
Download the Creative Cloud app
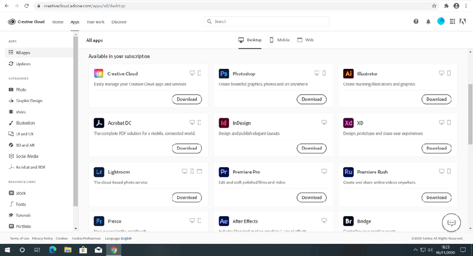point(187,99)
